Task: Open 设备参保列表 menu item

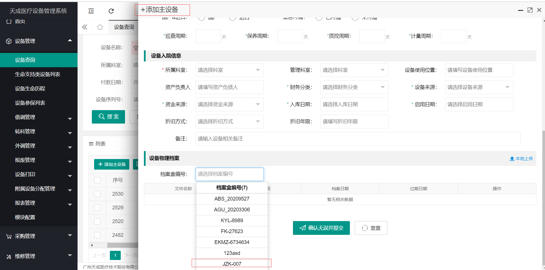Action: point(39,103)
